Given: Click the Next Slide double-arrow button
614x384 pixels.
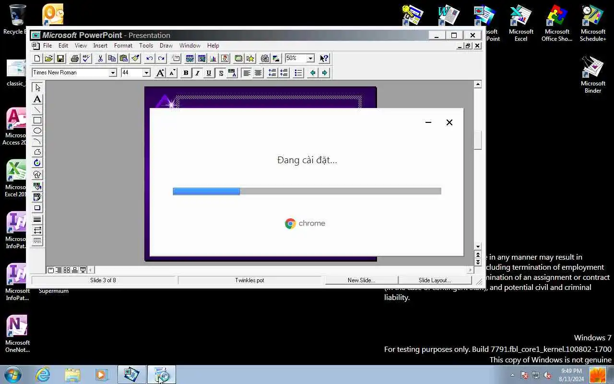Looking at the screenshot, I should click(478, 262).
